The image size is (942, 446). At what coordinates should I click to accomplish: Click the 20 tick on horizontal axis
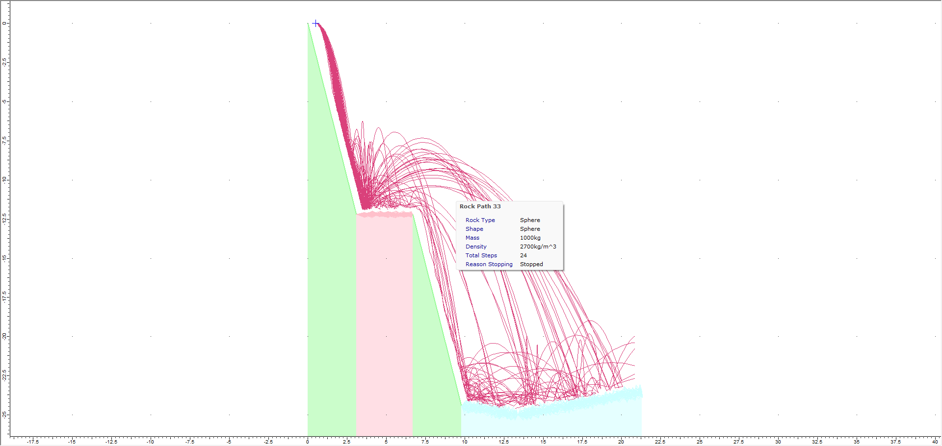click(621, 442)
